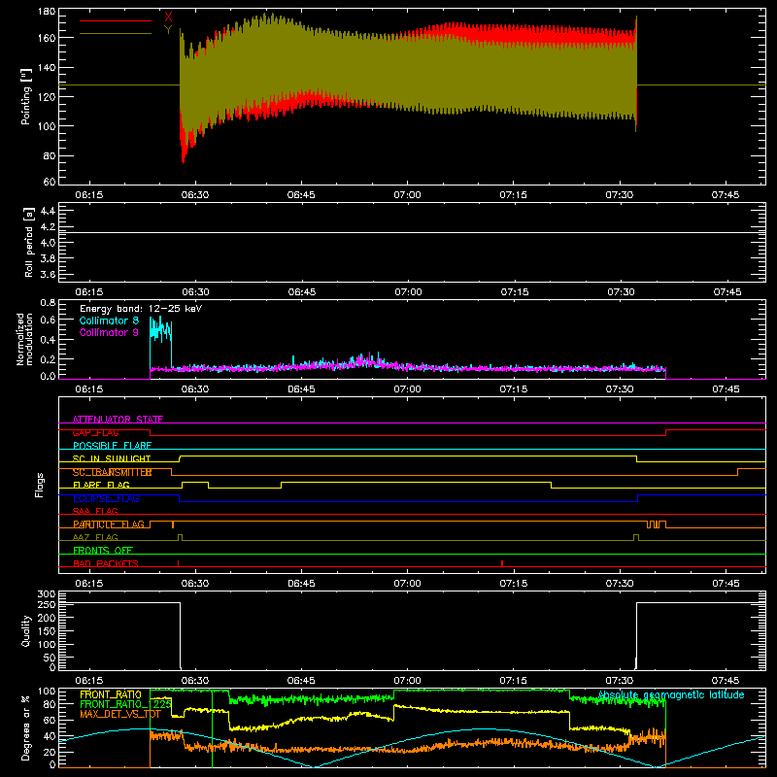The image size is (777, 777).
Task: Click the red BAD_PACKETS marker near 07:13
Action: (x=502, y=563)
